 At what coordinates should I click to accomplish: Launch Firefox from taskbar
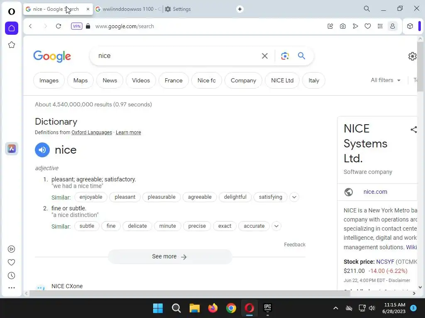point(213,308)
